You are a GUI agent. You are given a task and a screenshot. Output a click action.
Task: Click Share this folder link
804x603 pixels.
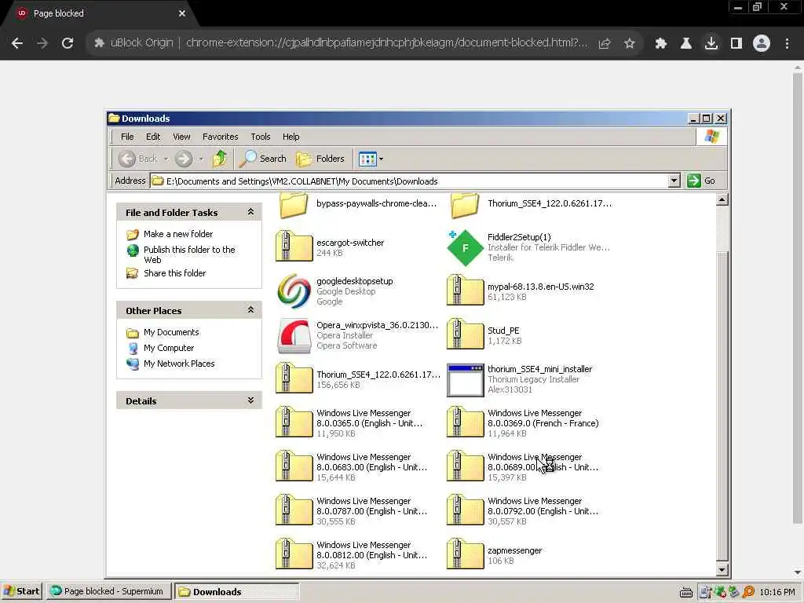click(x=174, y=273)
